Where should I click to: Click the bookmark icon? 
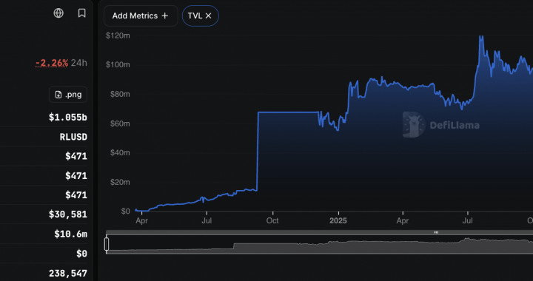tap(81, 13)
